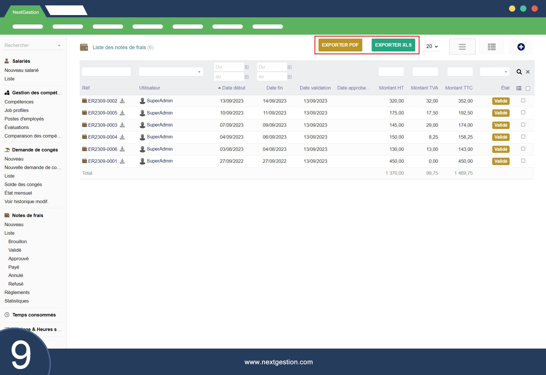Click the EXPORTER XLS button
The height and width of the screenshot is (375, 546).
(393, 45)
